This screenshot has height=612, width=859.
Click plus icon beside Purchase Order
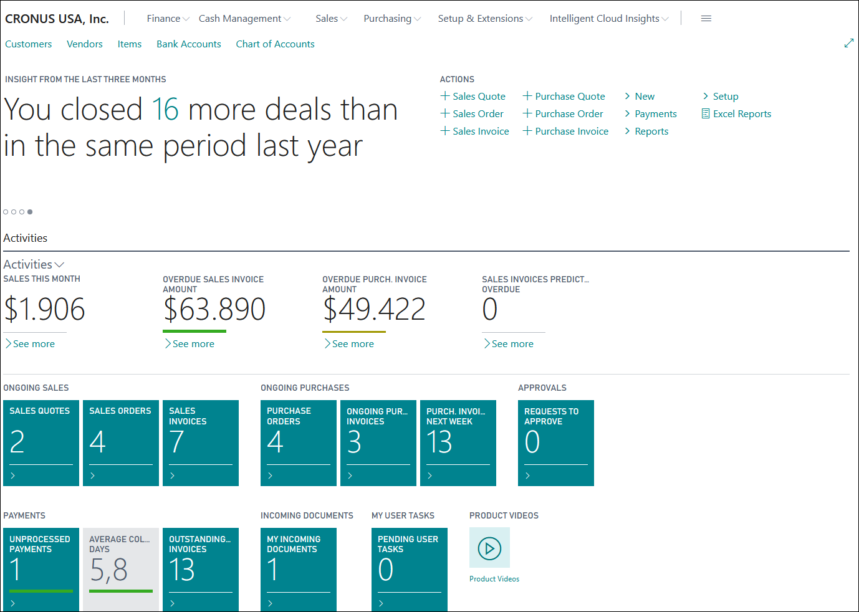(527, 113)
